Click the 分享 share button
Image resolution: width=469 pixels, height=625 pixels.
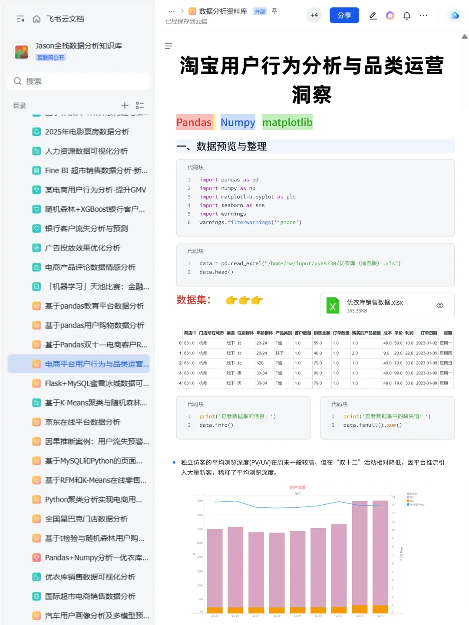click(x=344, y=15)
